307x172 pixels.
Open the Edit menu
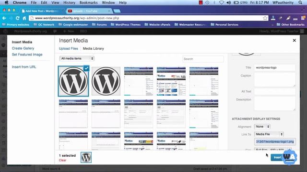(44, 2)
